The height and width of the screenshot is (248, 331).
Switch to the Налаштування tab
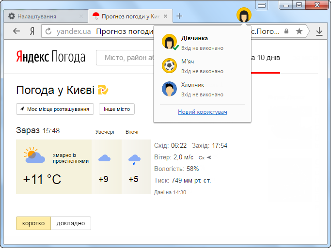pyautogui.click(x=46, y=16)
